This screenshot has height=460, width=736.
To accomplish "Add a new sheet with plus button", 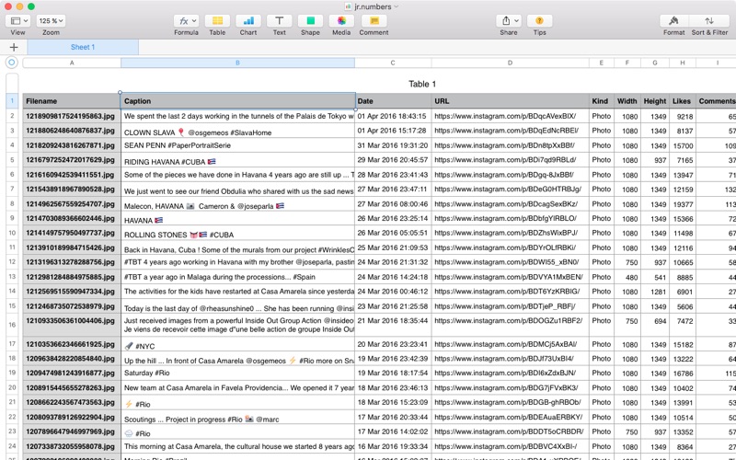I will click(14, 47).
